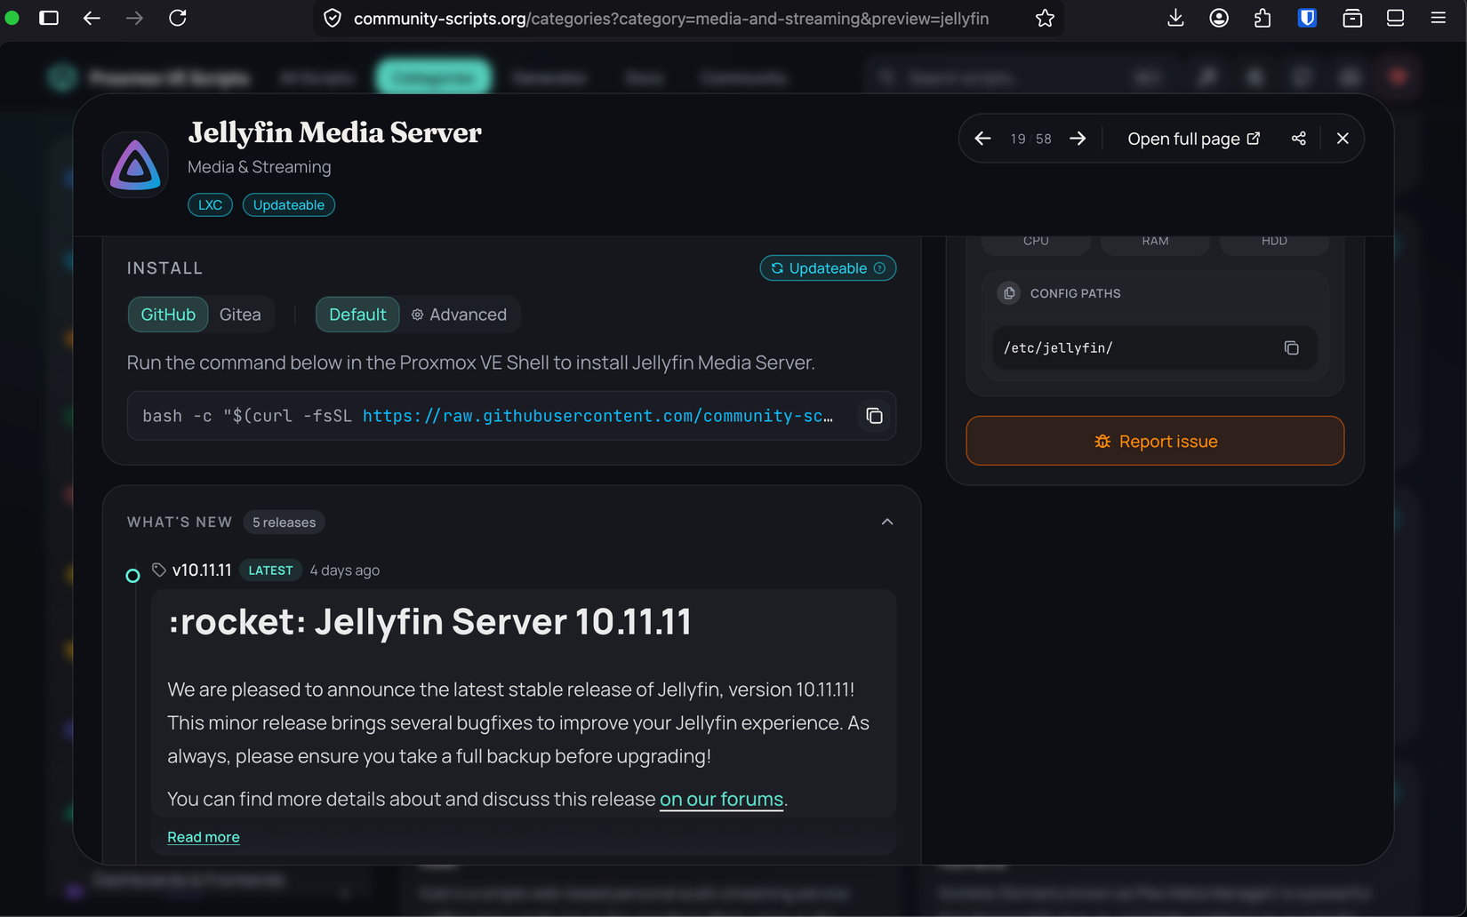This screenshot has width=1467, height=917.
Task: Copy the /etc/jellyfin/ config path
Action: (x=1291, y=347)
